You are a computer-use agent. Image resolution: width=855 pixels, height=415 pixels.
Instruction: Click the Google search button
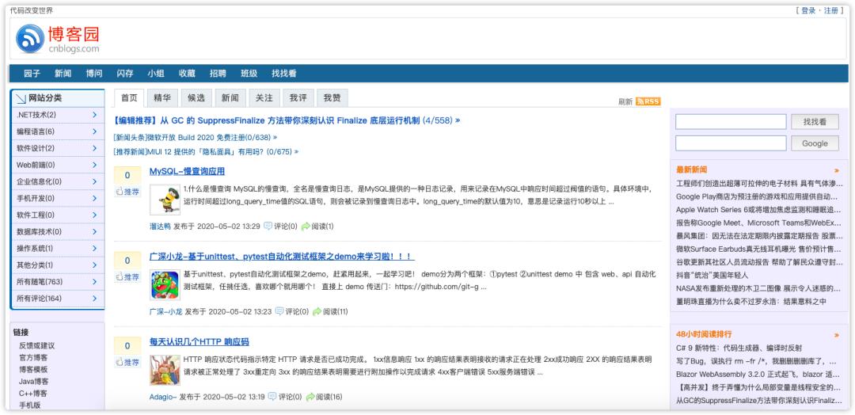(815, 143)
